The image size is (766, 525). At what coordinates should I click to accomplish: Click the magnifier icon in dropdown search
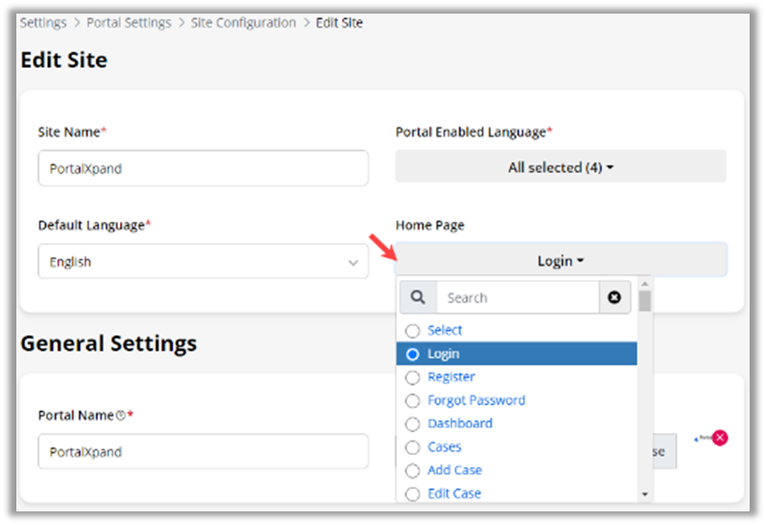tap(417, 297)
